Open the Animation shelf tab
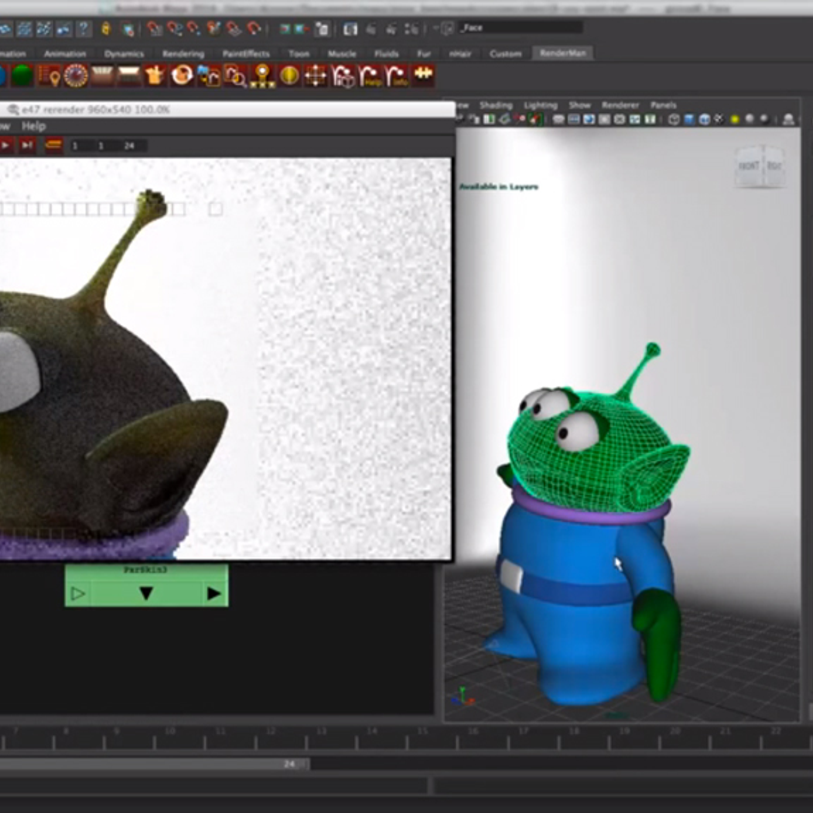Viewport: 813px width, 813px height. coord(65,53)
